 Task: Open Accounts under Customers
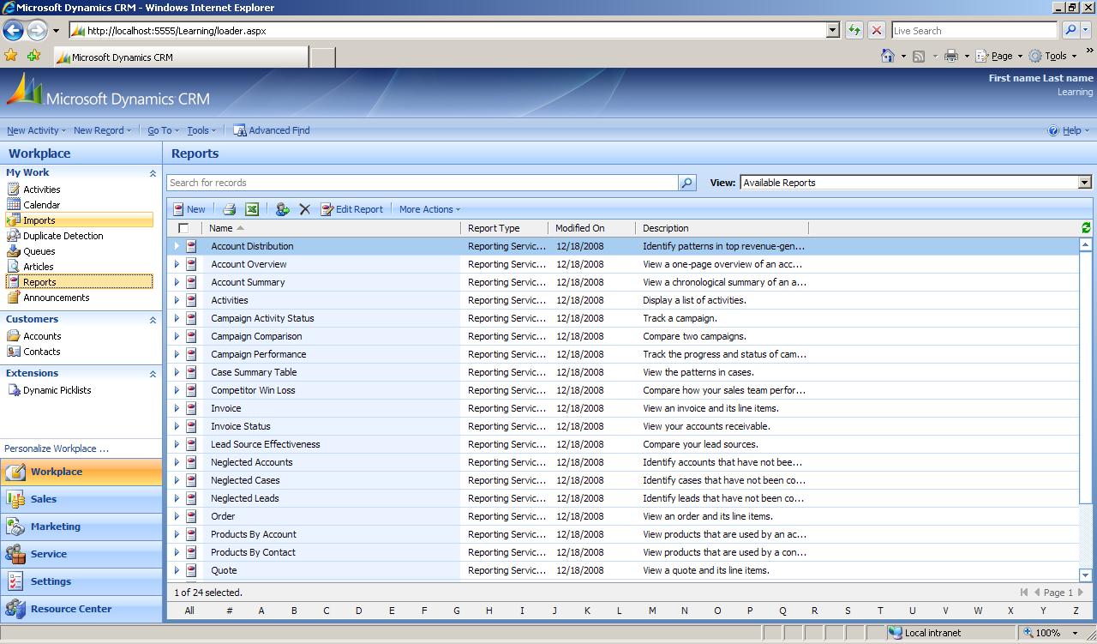pos(42,336)
